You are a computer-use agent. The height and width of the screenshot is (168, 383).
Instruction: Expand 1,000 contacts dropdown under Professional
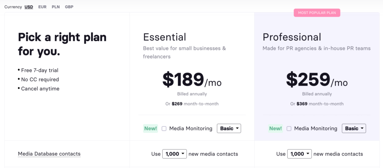[299, 154]
